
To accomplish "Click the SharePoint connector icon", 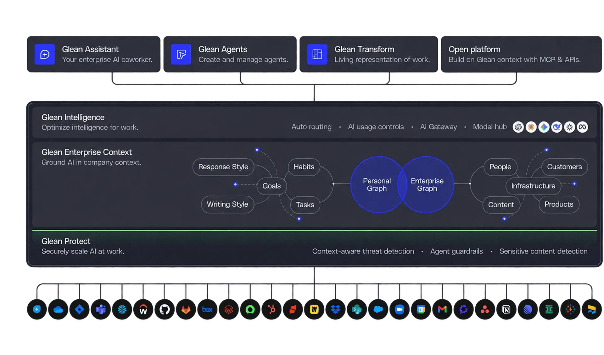I will tap(357, 309).
